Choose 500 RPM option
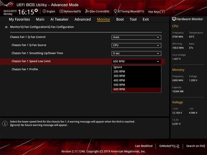 136,85
